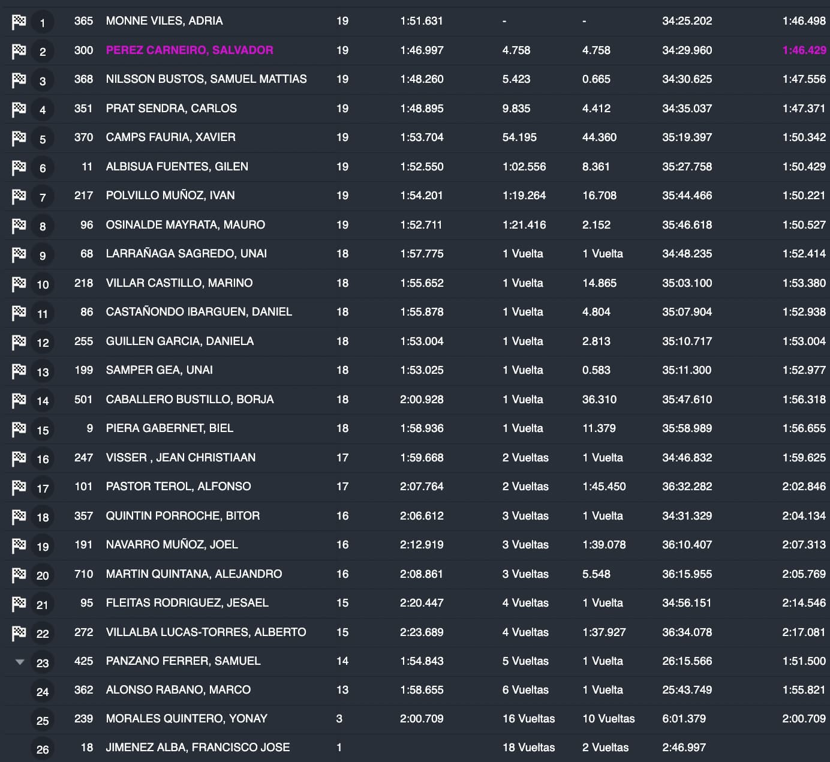The image size is (830, 762).
Task: Click the checkered flag for Villalba Lucas-Torres
Action: point(19,633)
